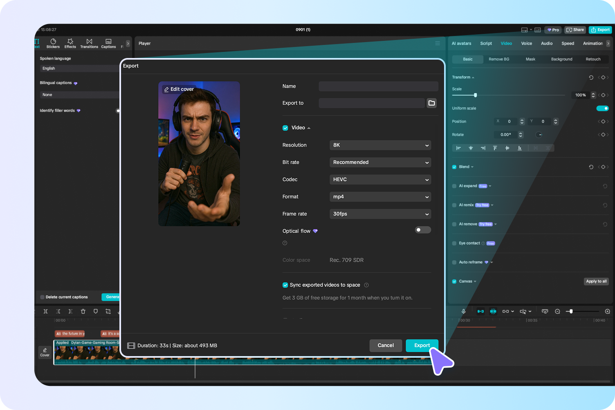
Task: Open the Remove BG tab
Action: pyautogui.click(x=499, y=59)
